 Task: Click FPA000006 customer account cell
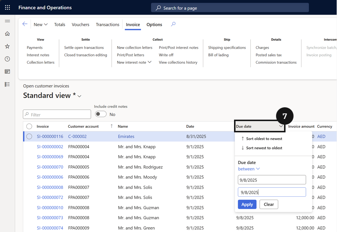click(78, 177)
